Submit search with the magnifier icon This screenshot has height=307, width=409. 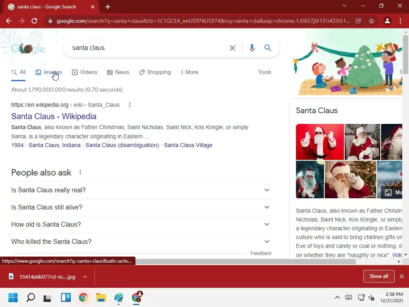point(268,48)
